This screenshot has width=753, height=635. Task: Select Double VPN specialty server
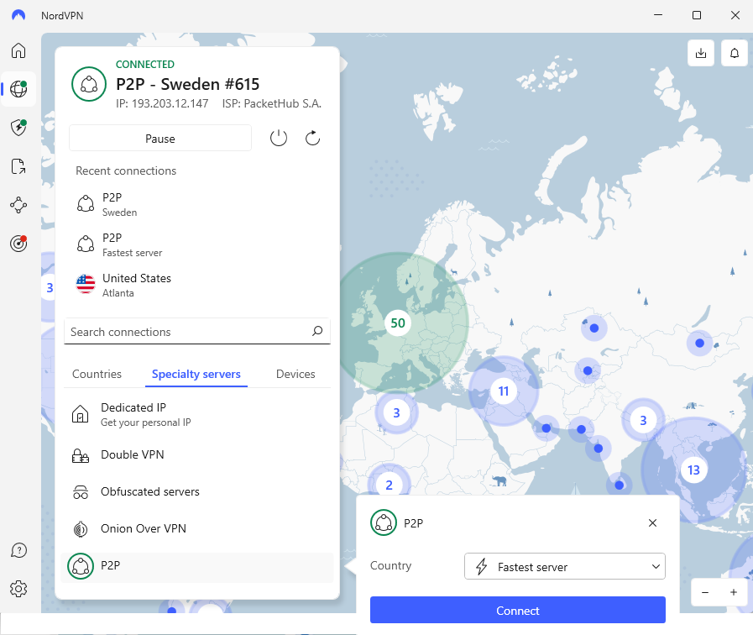[197, 455]
